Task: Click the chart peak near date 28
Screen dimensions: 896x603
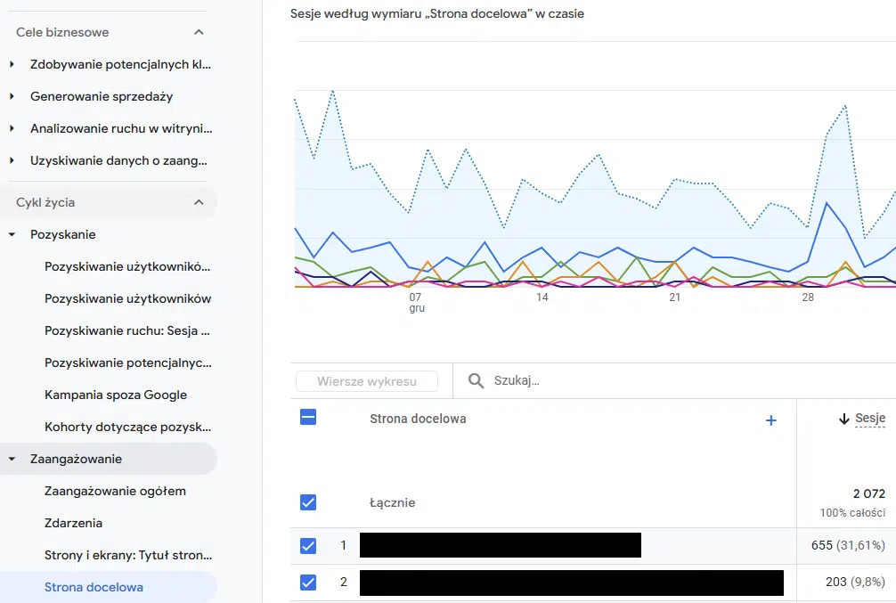Action: point(843,106)
